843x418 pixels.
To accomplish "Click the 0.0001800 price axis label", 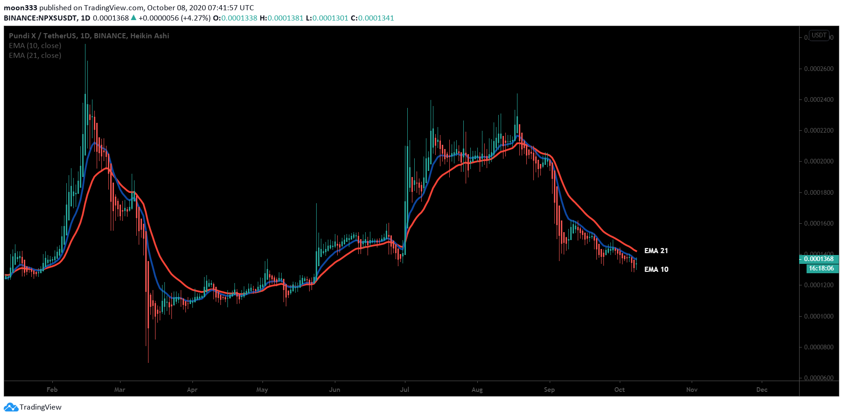I will pyautogui.click(x=819, y=192).
